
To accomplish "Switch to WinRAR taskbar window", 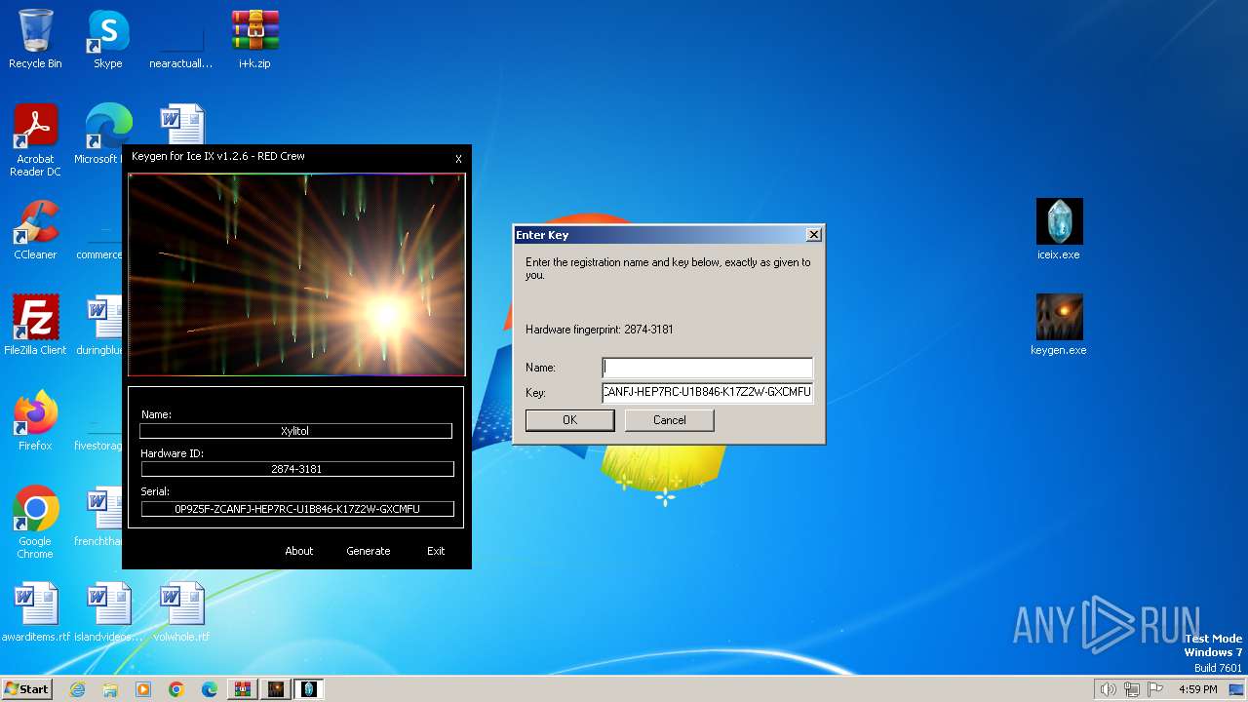I will 243,689.
